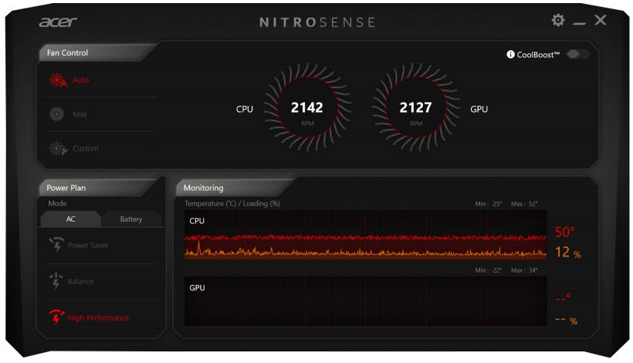This screenshot has height=363, width=633.
Task: Click the CoolBoost info icon
Action: [x=510, y=54]
